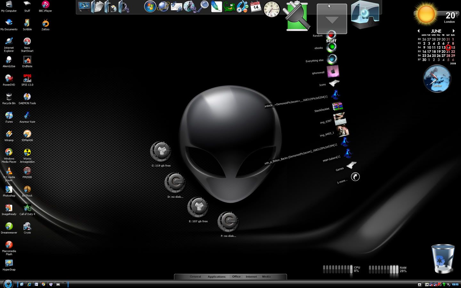Image resolution: width=461 pixels, height=288 pixels.
Task: Click the green wireless signal tray icon
Action: pyautogui.click(x=444, y=284)
